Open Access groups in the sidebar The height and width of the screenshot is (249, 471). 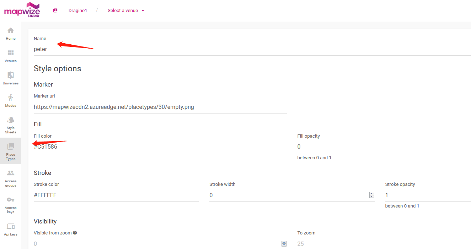coord(11,178)
